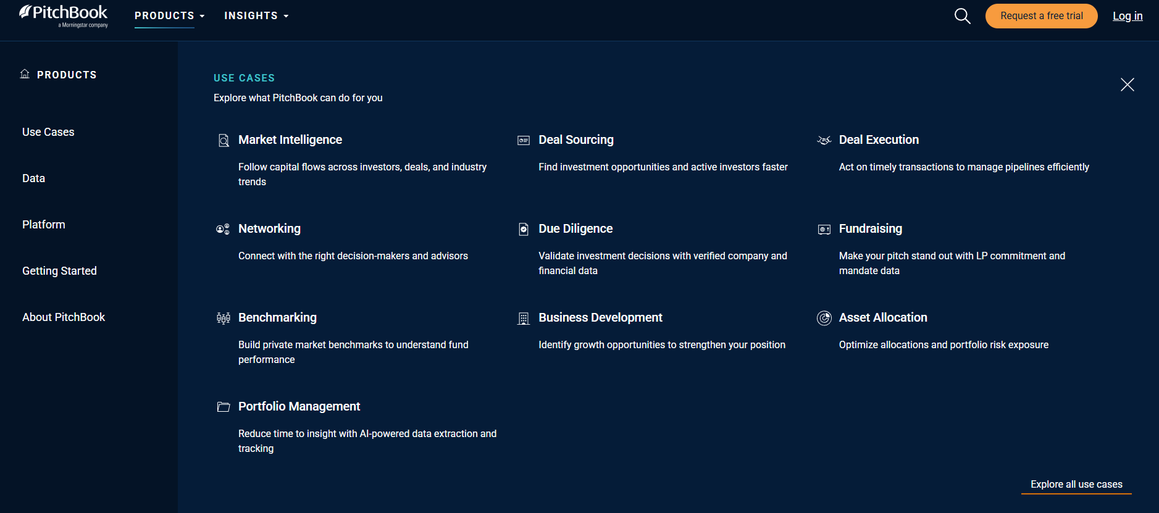Open the Benchmarking use case
The image size is (1159, 513).
(277, 318)
